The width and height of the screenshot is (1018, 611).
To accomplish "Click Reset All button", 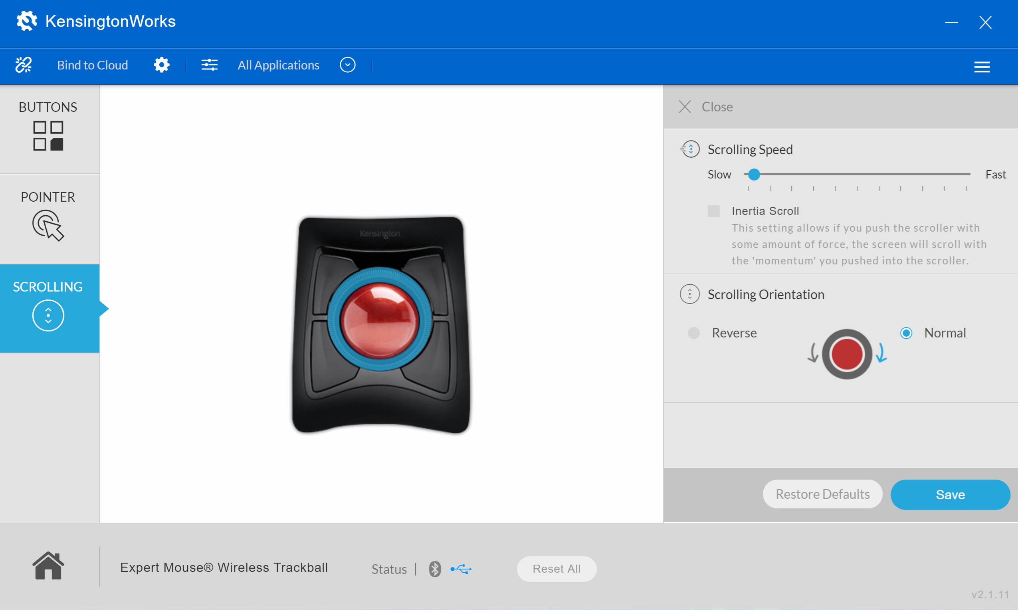I will [x=557, y=569].
